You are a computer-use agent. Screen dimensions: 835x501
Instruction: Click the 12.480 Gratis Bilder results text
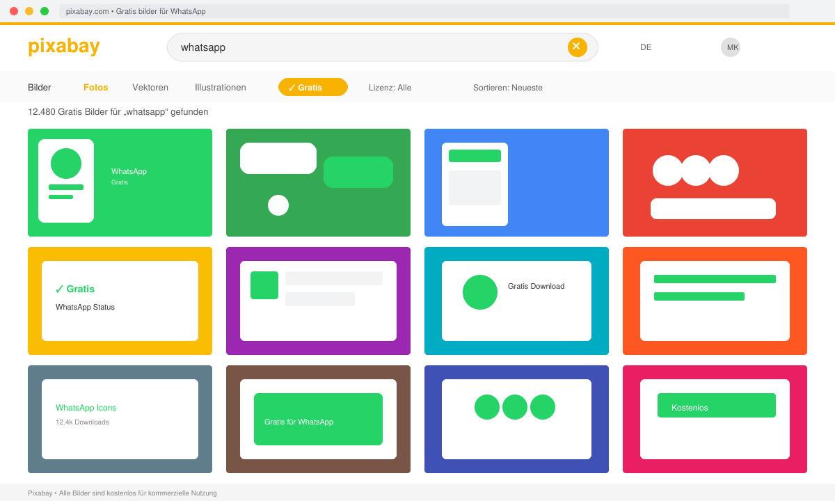click(x=118, y=111)
